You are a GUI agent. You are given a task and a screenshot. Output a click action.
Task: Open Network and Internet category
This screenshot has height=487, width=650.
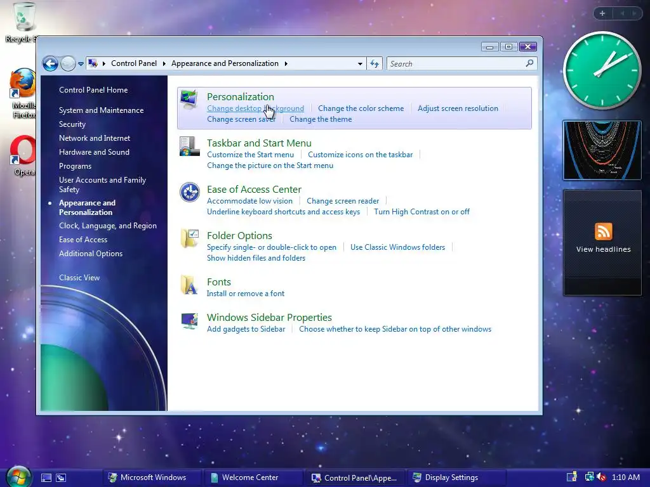pos(95,138)
